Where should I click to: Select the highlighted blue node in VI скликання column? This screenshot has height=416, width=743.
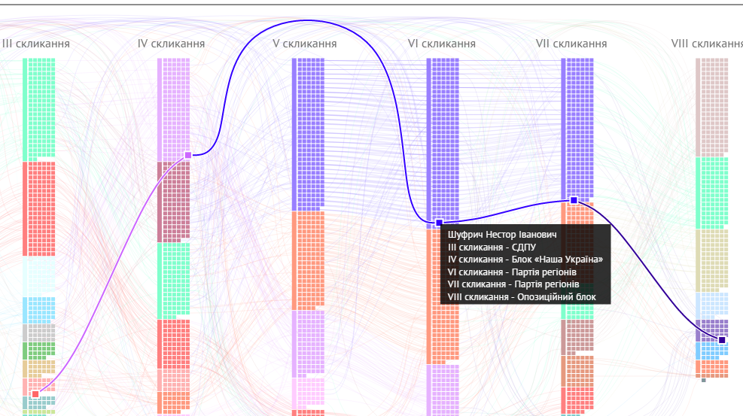pyautogui.click(x=440, y=223)
